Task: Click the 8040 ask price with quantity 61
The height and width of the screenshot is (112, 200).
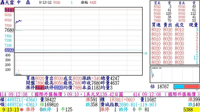Action: (x=182, y=10)
